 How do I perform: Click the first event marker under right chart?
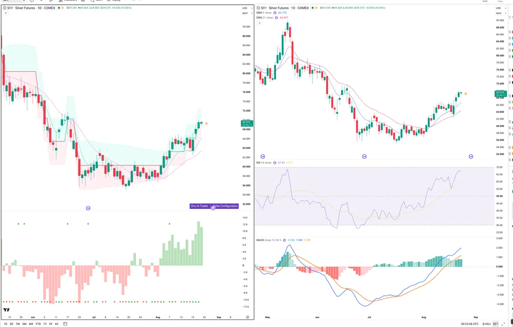(x=262, y=156)
